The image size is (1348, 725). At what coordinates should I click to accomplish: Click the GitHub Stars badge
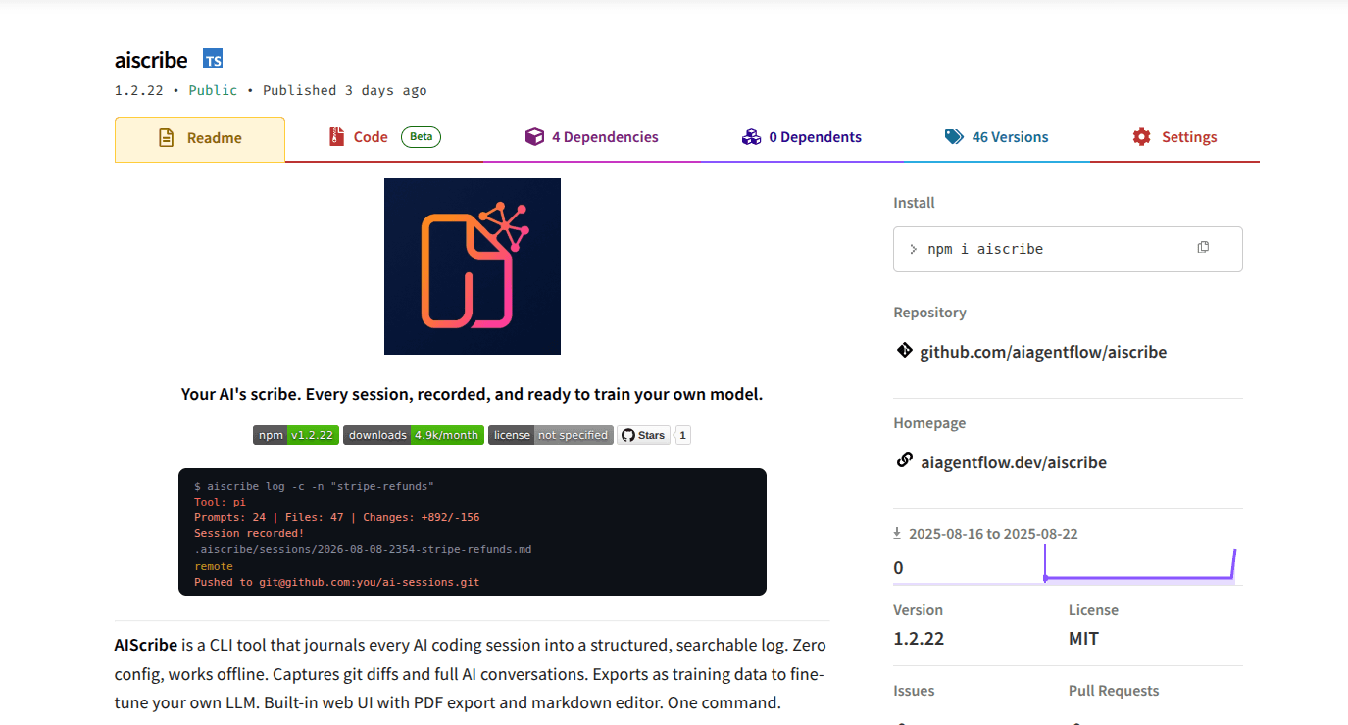(643, 435)
